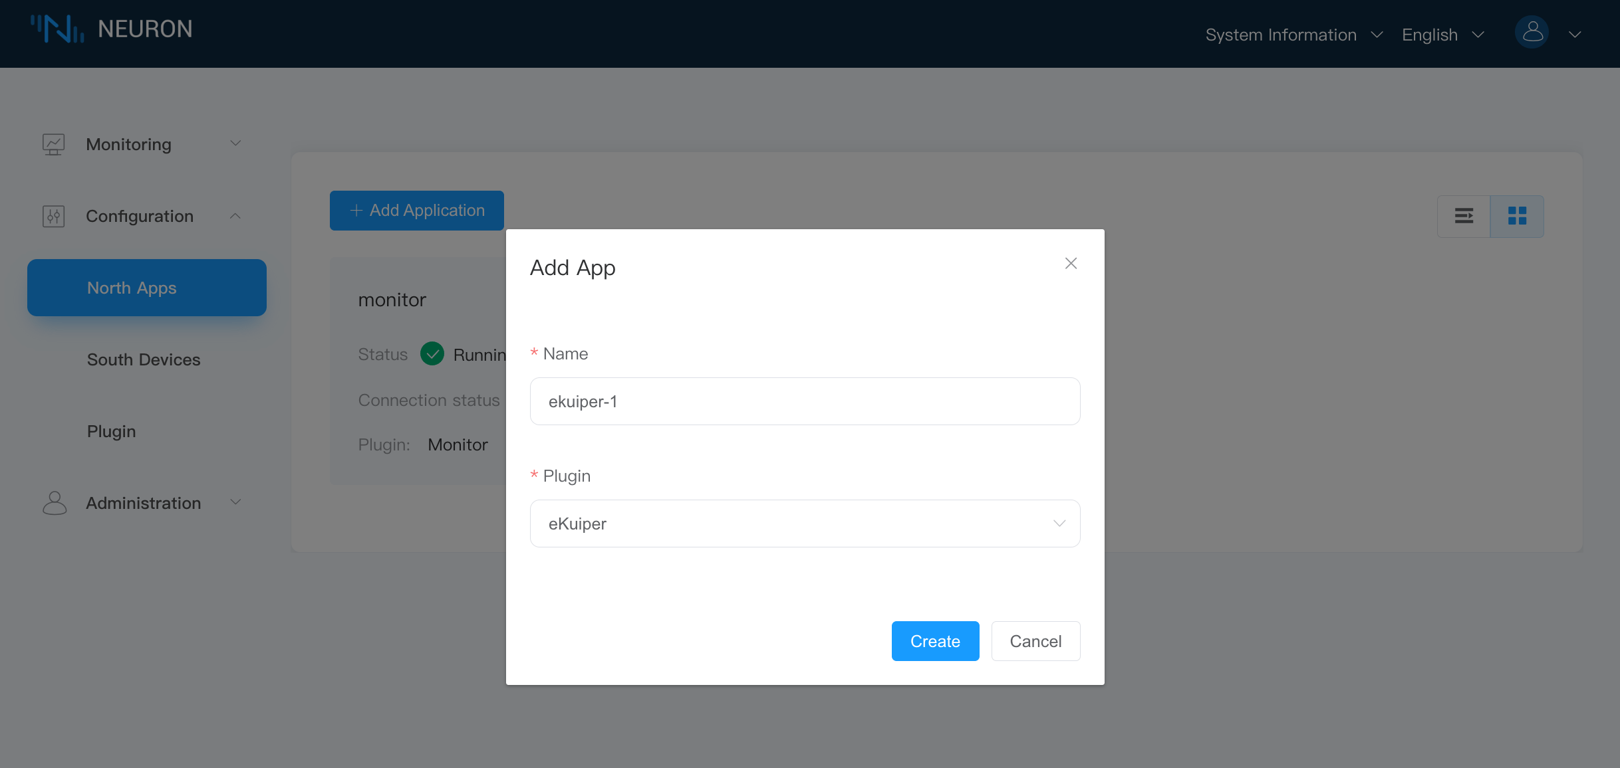The width and height of the screenshot is (1620, 768).
Task: Select the North Apps menu item
Action: click(146, 288)
